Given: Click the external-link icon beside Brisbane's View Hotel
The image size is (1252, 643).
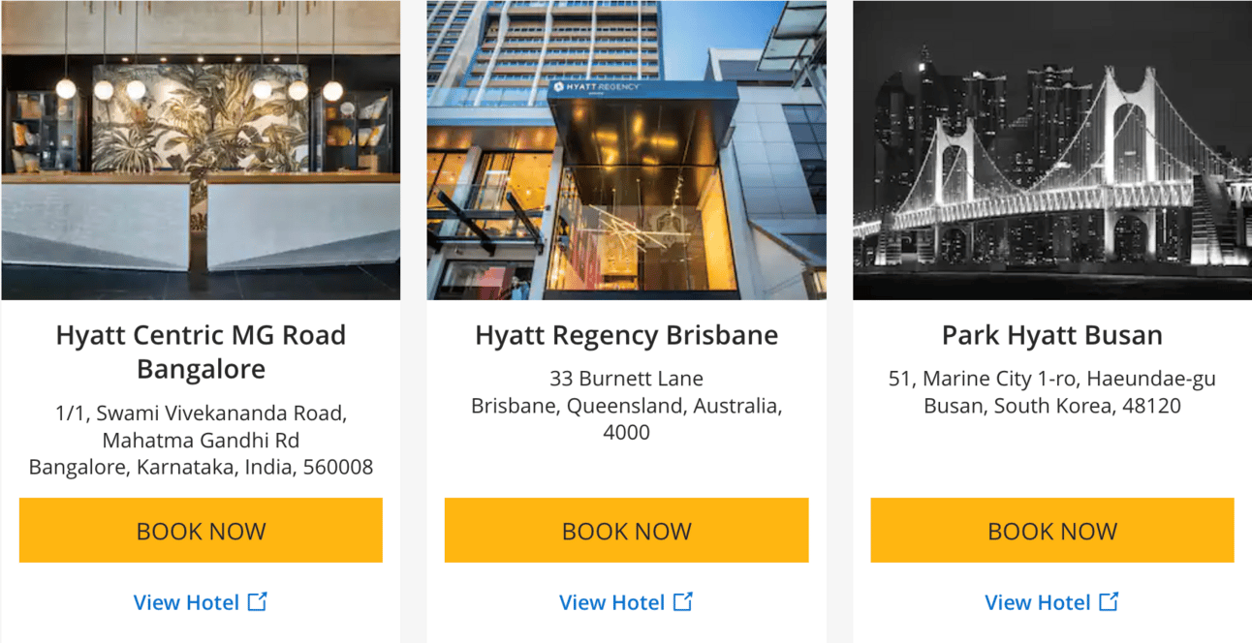Looking at the screenshot, I should [683, 601].
